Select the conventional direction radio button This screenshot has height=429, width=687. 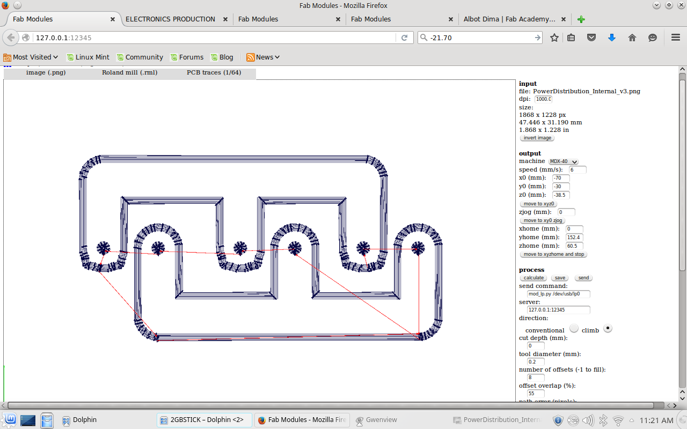click(574, 328)
